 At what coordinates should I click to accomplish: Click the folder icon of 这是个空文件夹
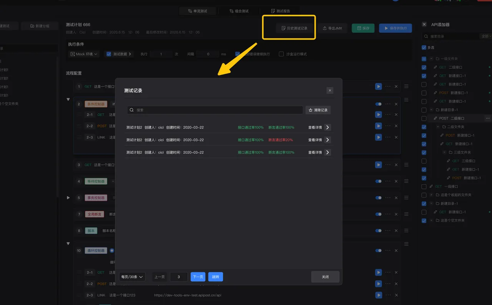pos(437,220)
